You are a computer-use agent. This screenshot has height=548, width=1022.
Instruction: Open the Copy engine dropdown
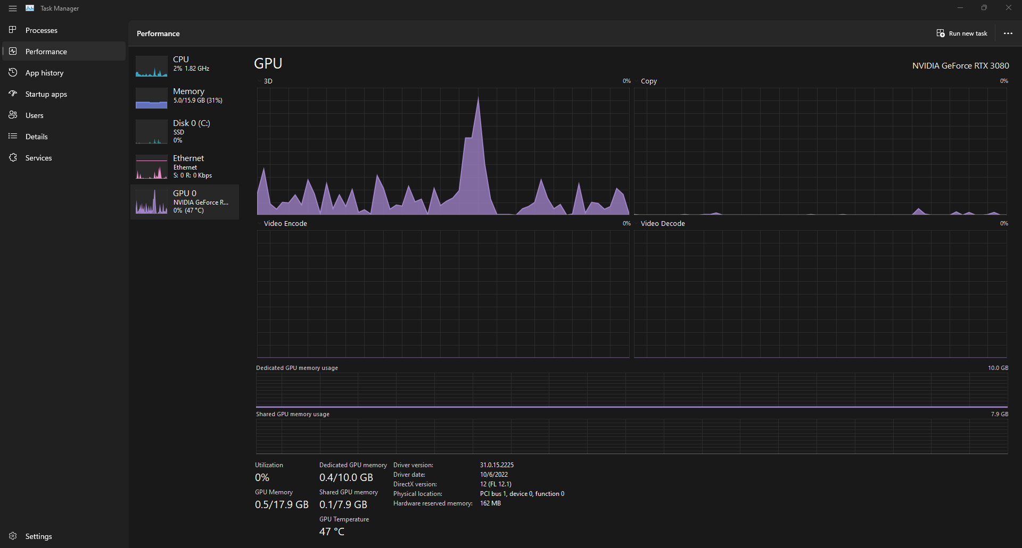click(x=646, y=81)
